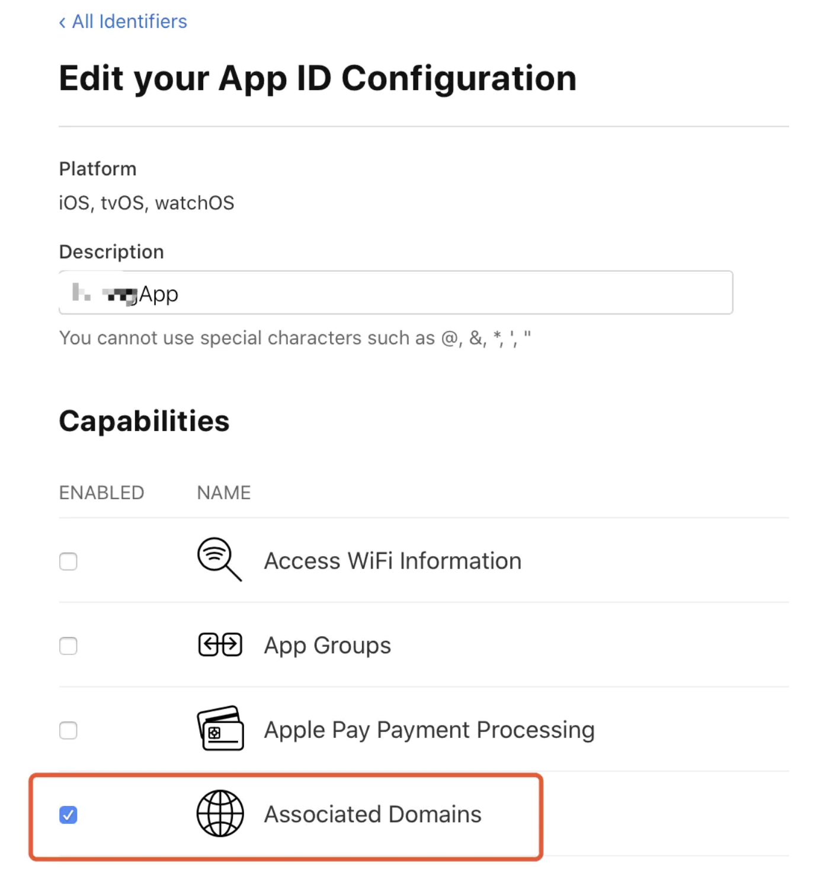
Task: Click the Associated Domains globe icon
Action: click(x=220, y=814)
